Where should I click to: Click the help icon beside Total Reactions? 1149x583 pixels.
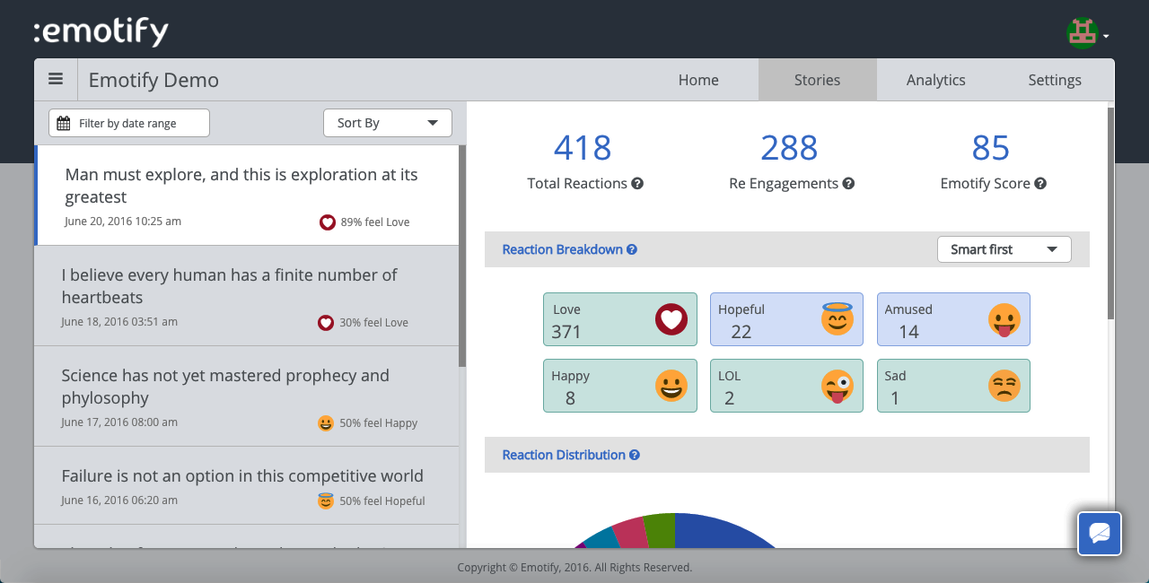pos(637,183)
